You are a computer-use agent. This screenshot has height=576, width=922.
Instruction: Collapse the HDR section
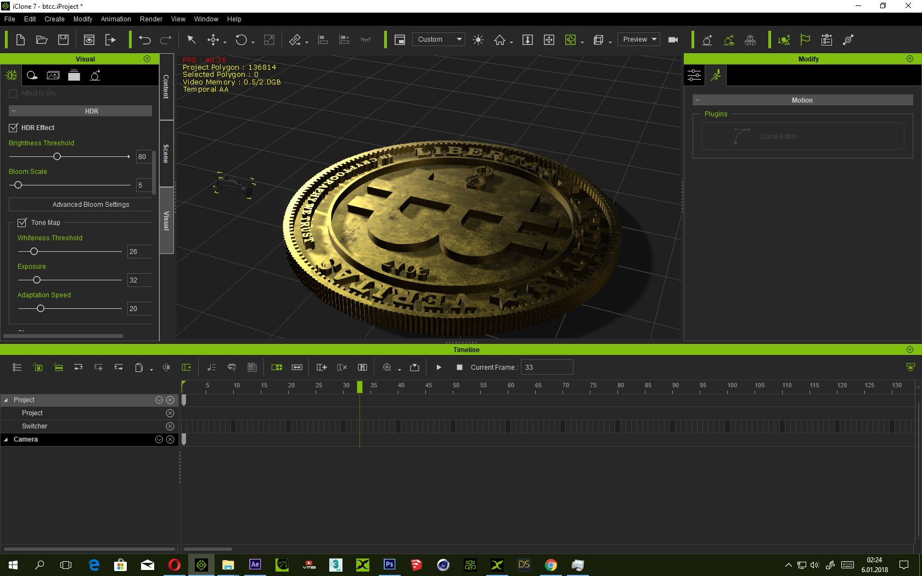pos(14,111)
